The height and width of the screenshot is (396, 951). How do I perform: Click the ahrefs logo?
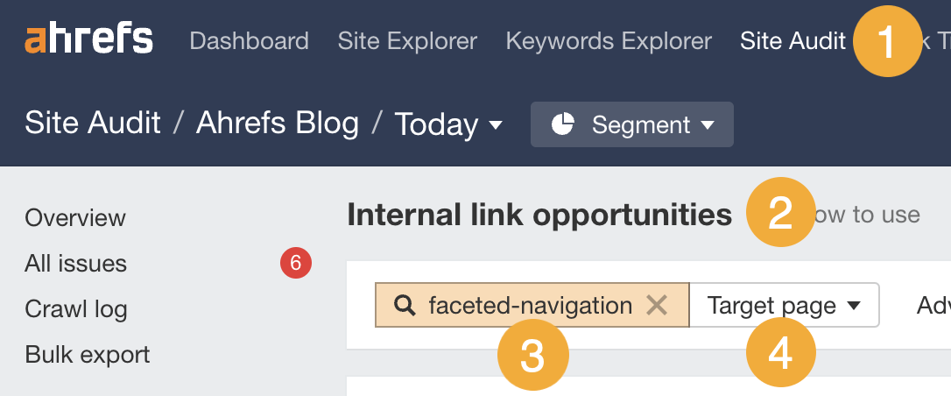[x=88, y=40]
